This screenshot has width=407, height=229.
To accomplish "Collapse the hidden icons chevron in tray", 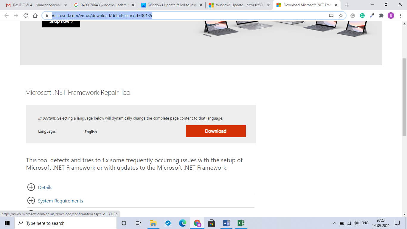I will point(334,223).
